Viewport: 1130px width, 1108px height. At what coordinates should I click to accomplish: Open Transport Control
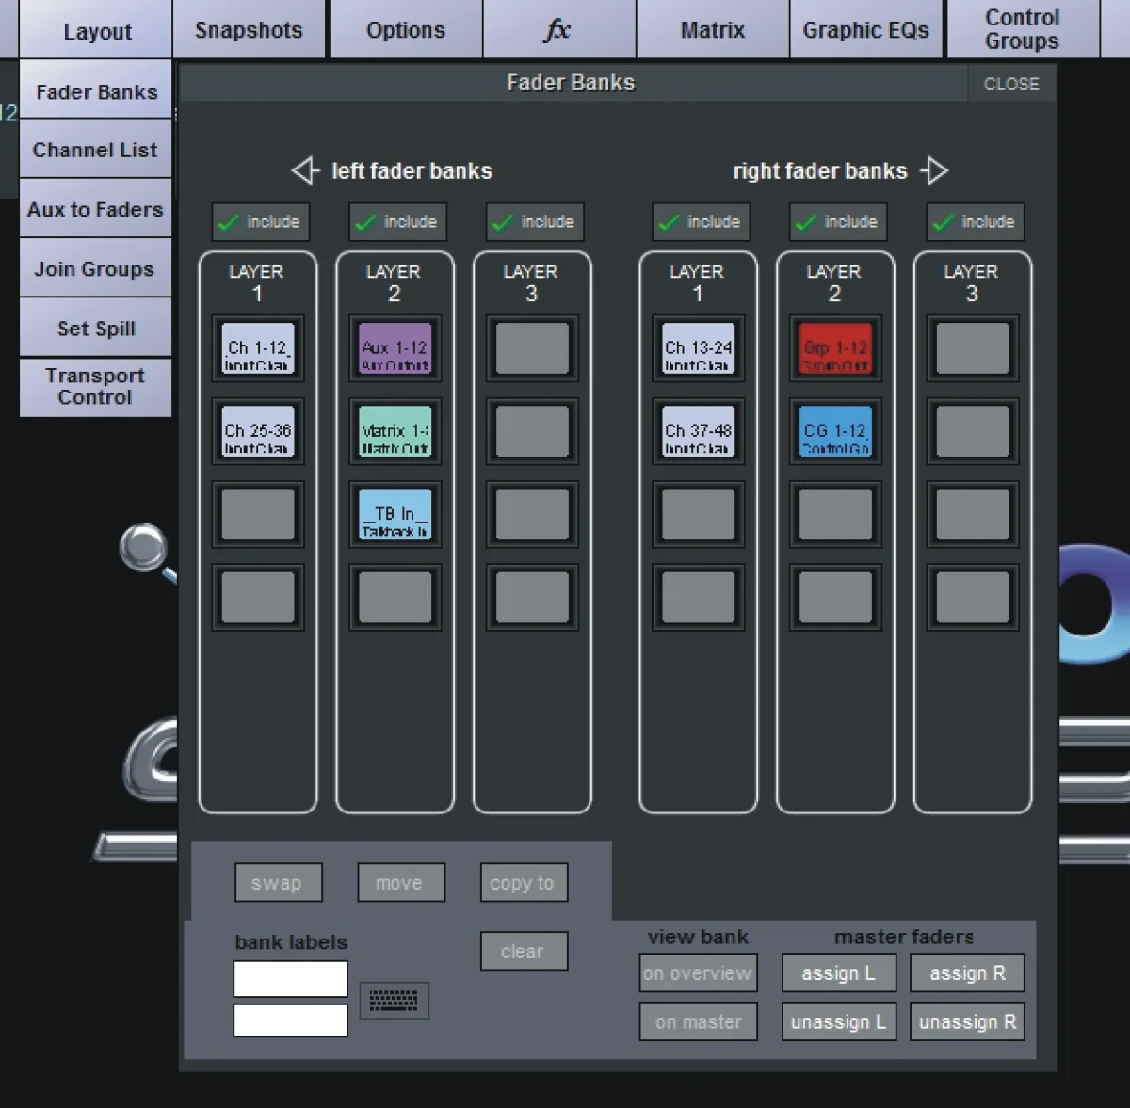[96, 387]
